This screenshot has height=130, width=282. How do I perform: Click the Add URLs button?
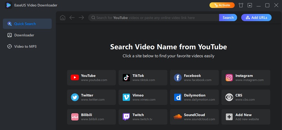pyautogui.click(x=256, y=18)
